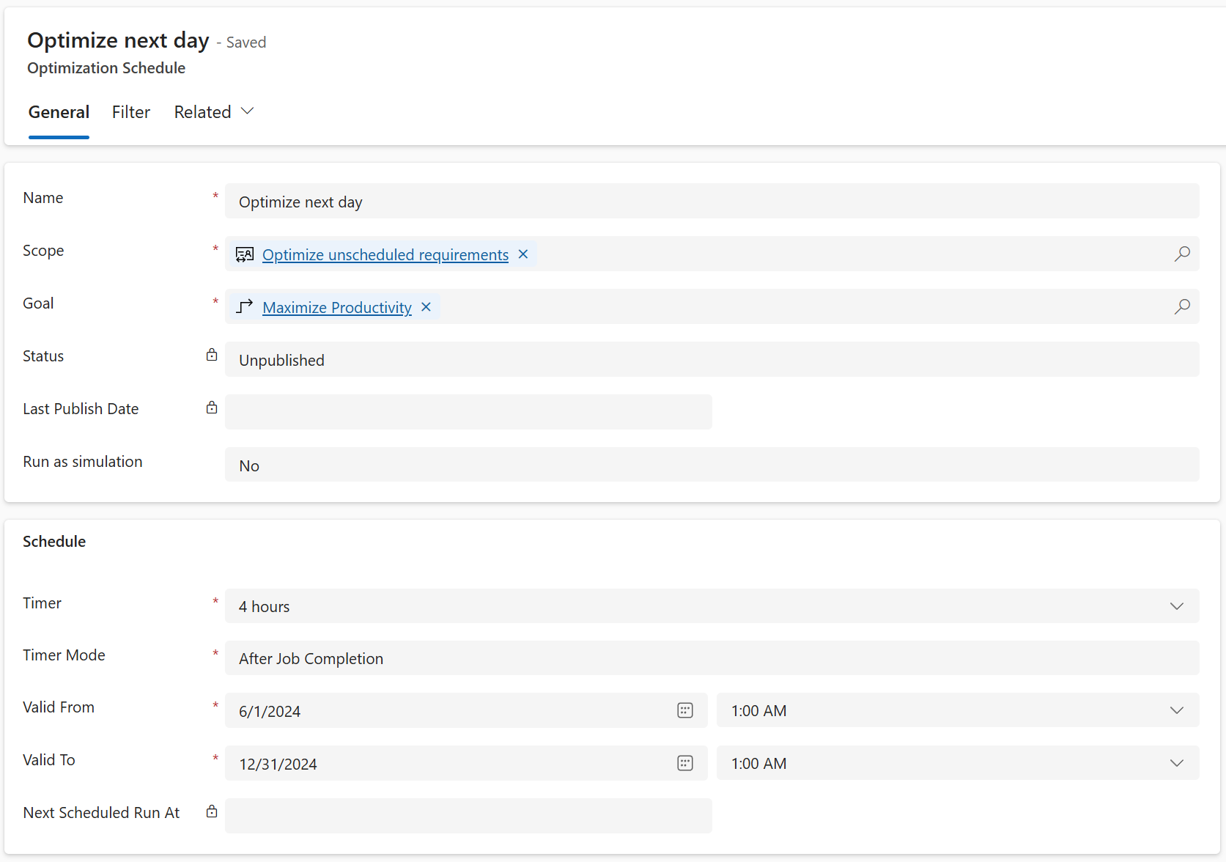This screenshot has height=862, width=1226.
Task: Click the Timer Mode field
Action: (711, 658)
